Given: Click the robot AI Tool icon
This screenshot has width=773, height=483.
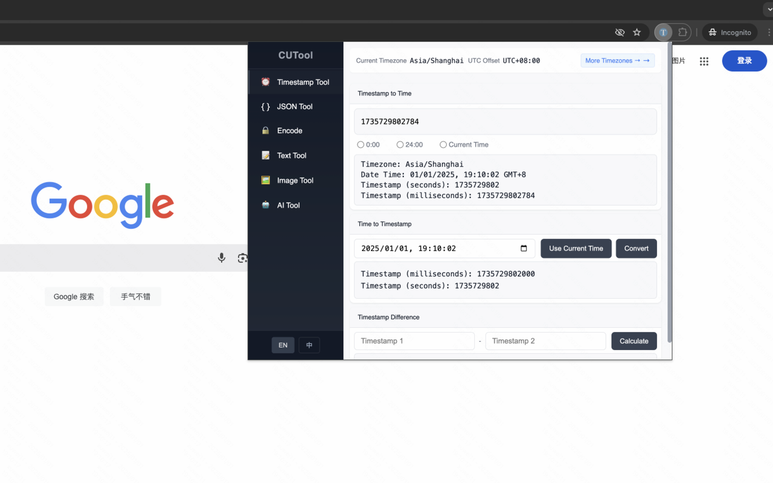Looking at the screenshot, I should tap(266, 205).
